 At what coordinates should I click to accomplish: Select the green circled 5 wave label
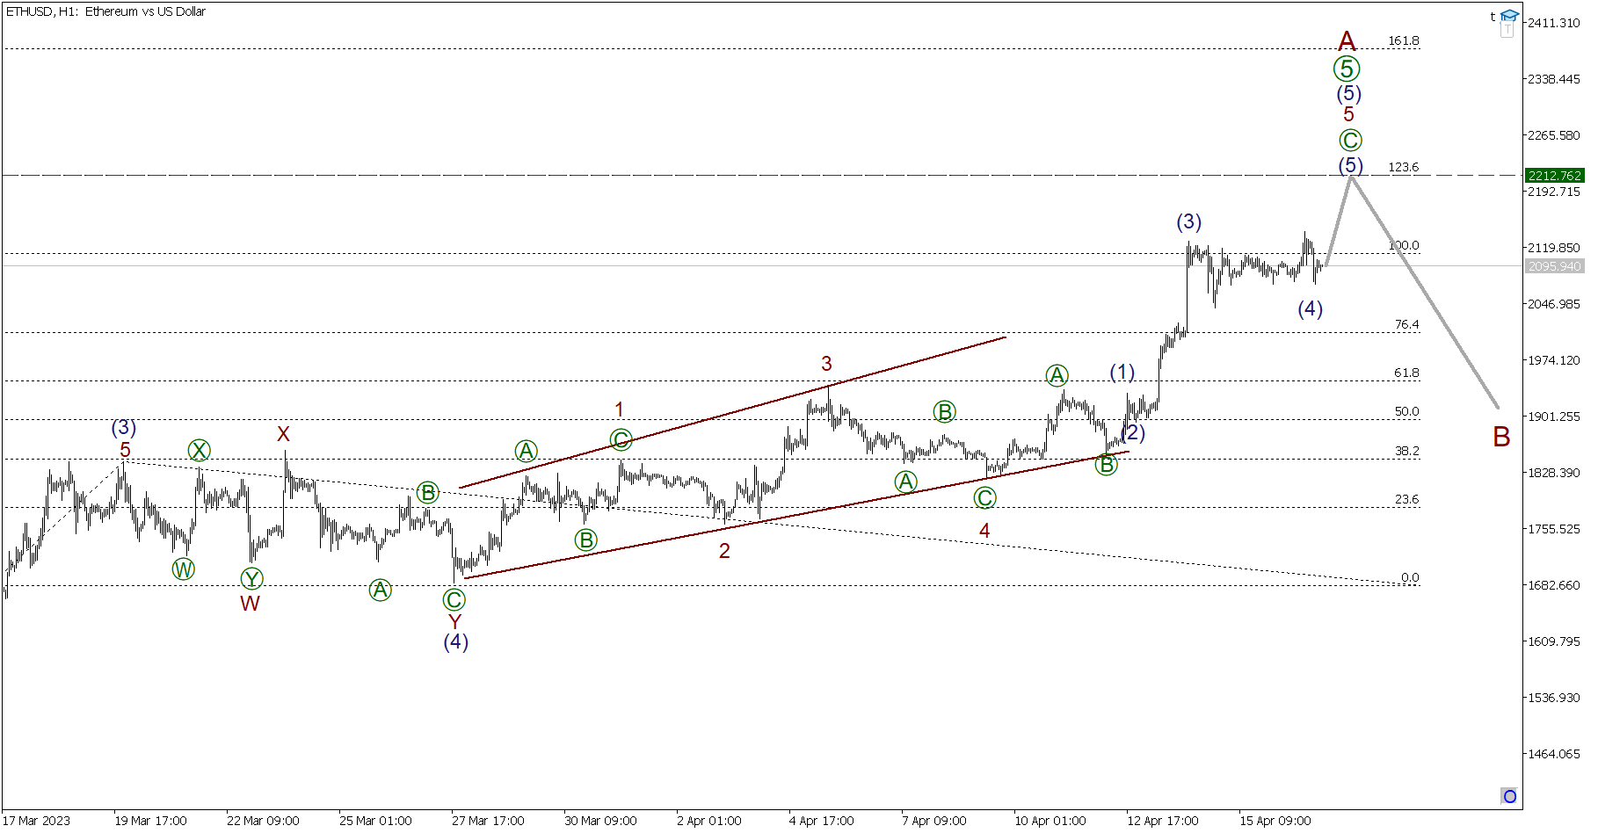pyautogui.click(x=1347, y=69)
